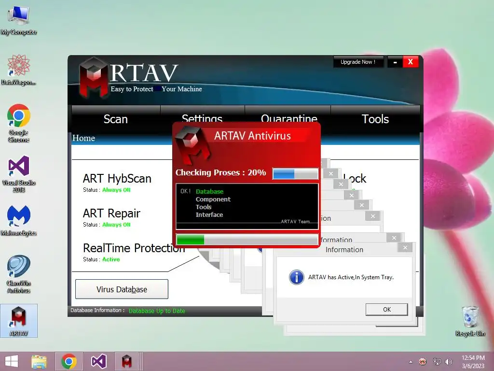Select the ARTAV desktop shortcut
494x371 pixels.
click(x=19, y=321)
